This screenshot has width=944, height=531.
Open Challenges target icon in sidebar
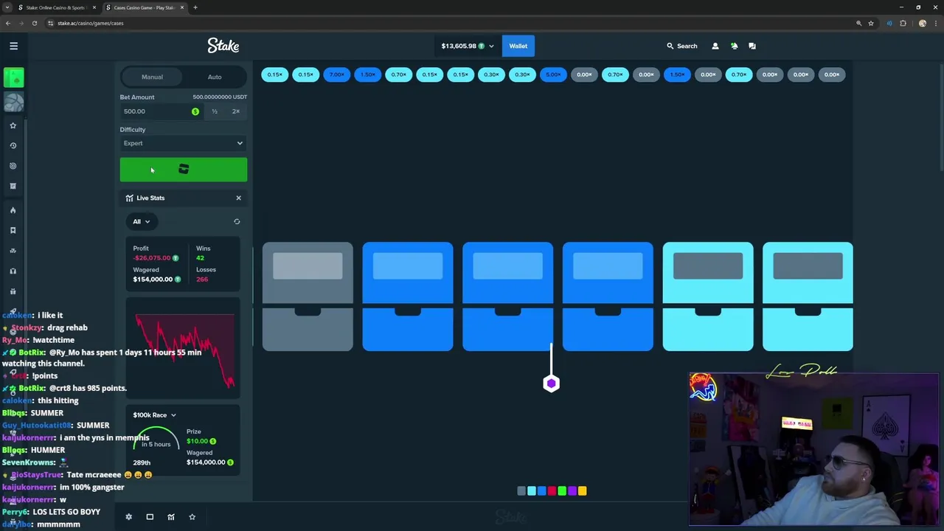pos(13,166)
